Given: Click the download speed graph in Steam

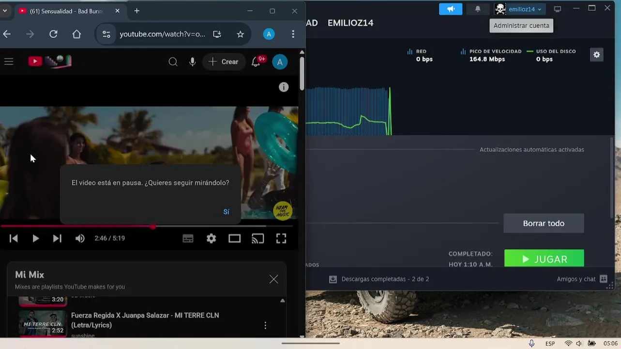Looking at the screenshot, I should pos(348,111).
